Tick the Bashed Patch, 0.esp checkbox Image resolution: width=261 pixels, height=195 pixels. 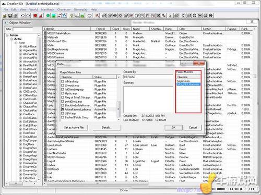63,117
